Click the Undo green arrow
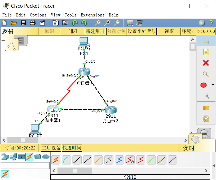The width and height of the screenshot is (216, 180). [x=75, y=23]
